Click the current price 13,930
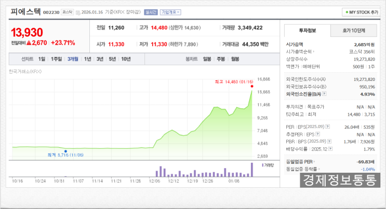 click(x=27, y=33)
